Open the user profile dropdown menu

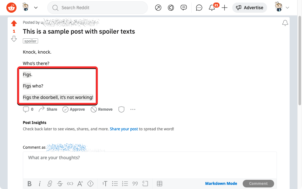click(282, 8)
